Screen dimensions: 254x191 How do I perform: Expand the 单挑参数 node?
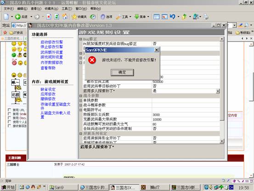81,100
